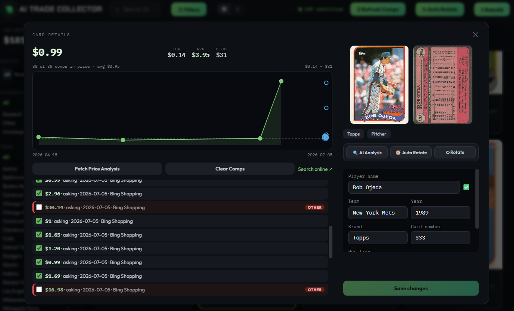Check the $16.98 comp checkbox
Screen dimensions: 514x311
point(39,289)
